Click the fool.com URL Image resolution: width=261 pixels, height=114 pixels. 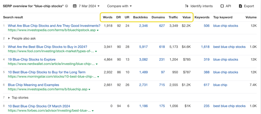pyautogui.click(x=51, y=51)
